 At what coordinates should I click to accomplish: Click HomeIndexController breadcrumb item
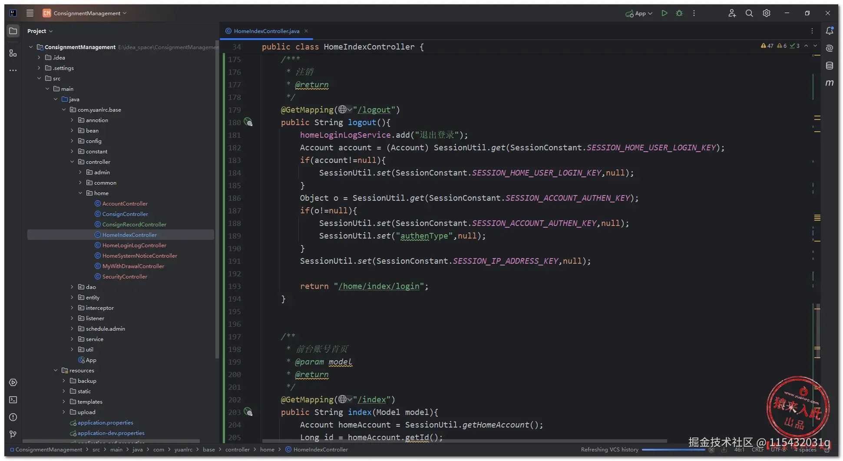pyautogui.click(x=317, y=450)
